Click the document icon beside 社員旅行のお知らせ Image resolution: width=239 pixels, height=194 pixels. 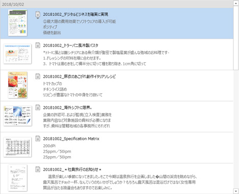pyautogui.click(x=38, y=169)
